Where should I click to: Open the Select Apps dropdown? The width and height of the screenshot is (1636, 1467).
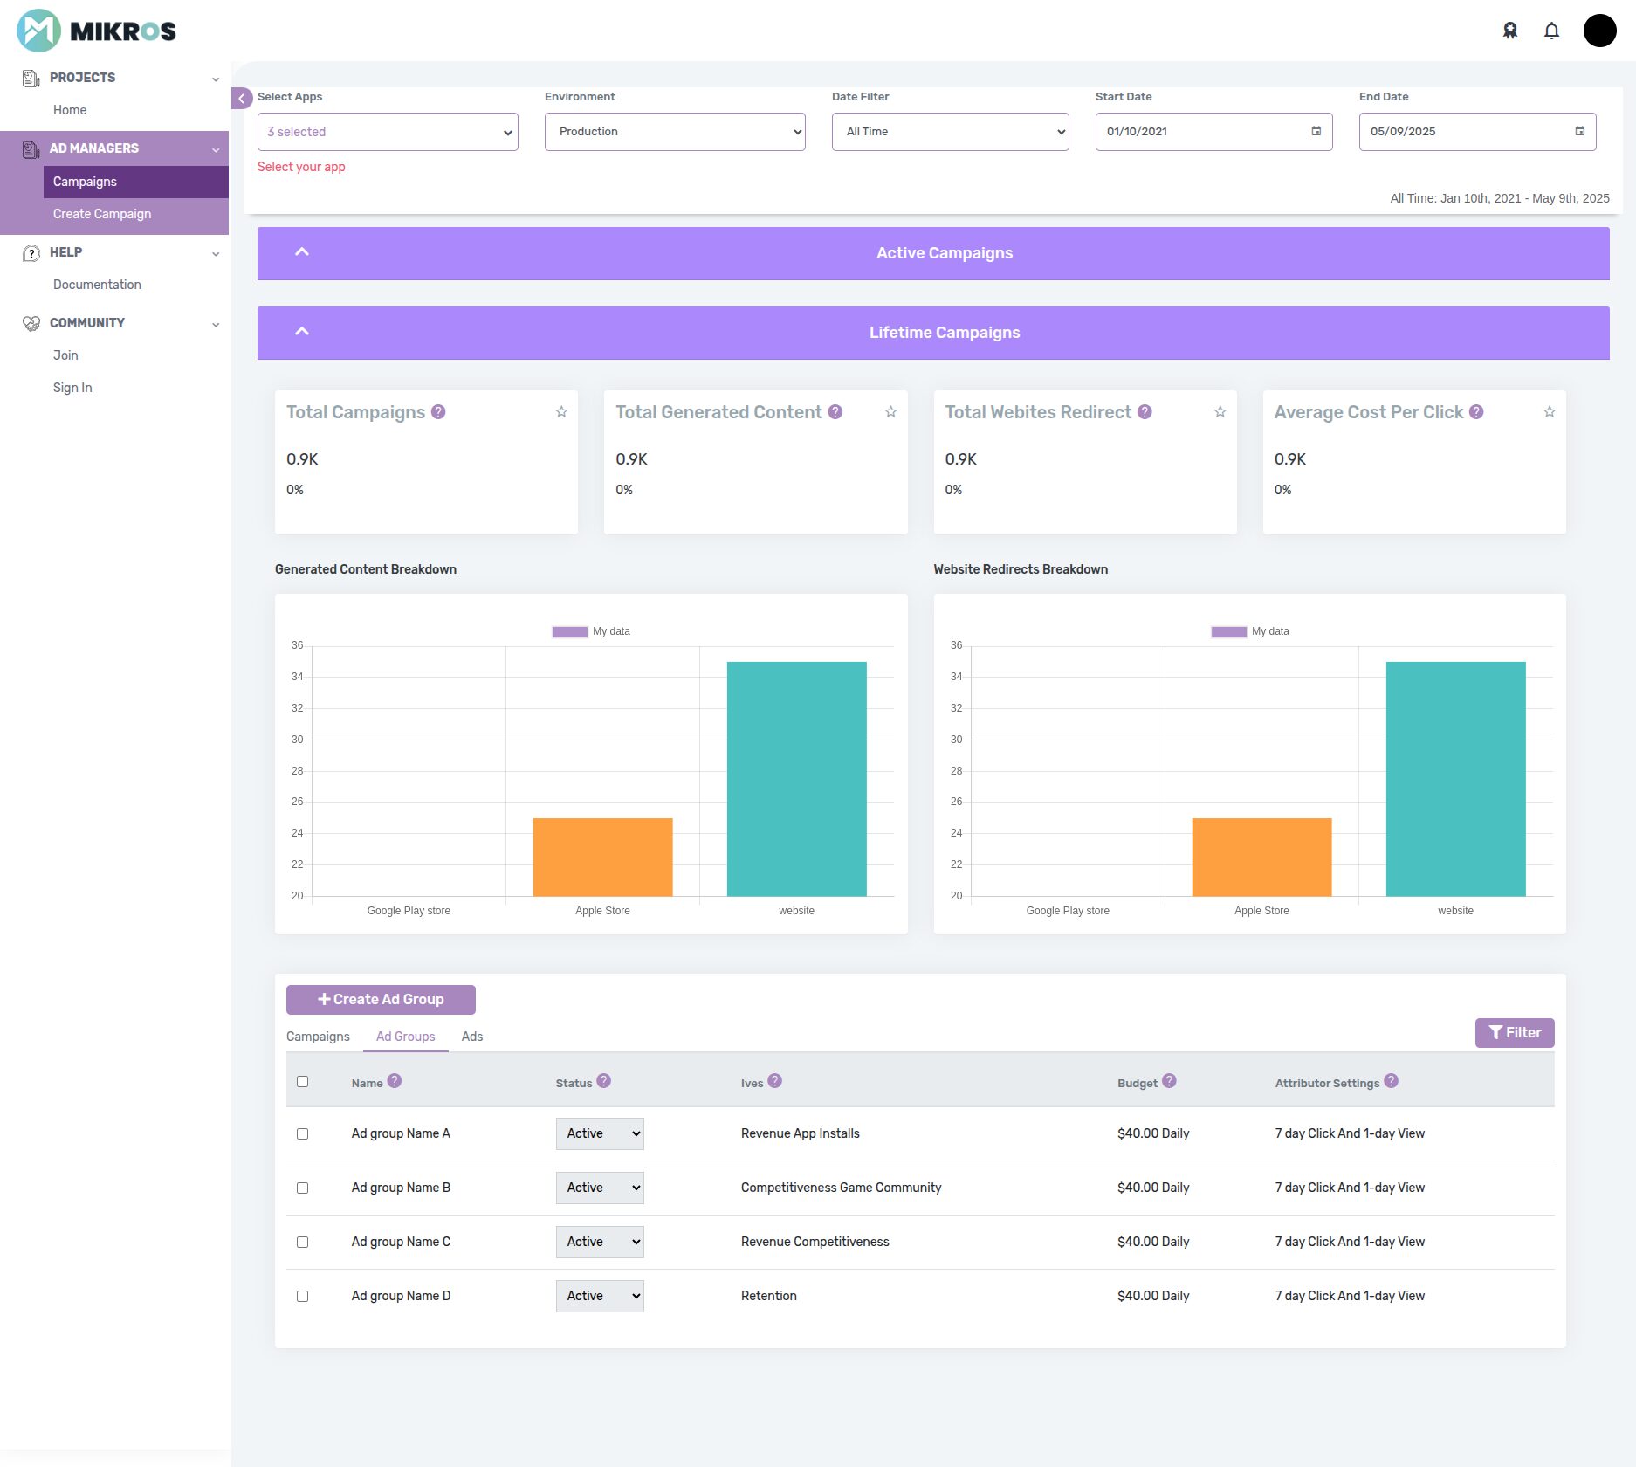click(x=388, y=132)
